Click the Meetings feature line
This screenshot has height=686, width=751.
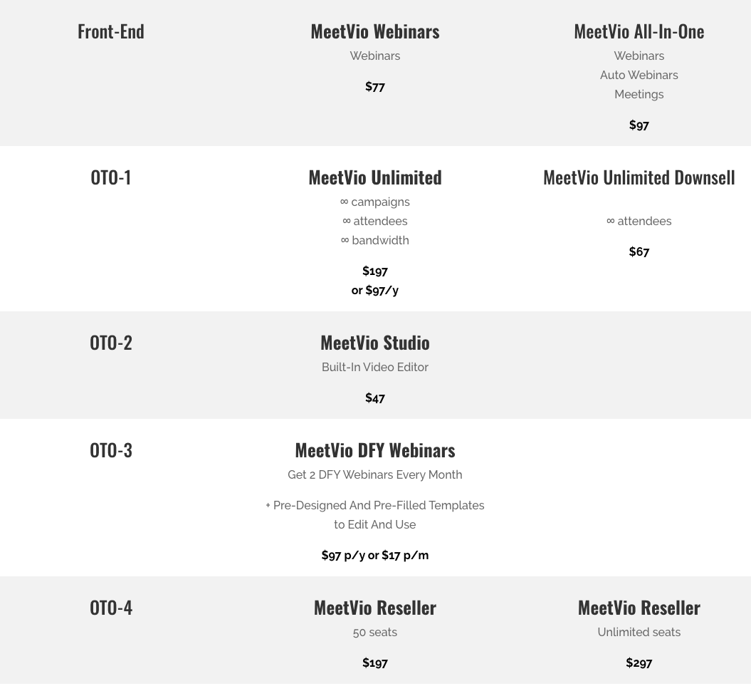pos(639,95)
